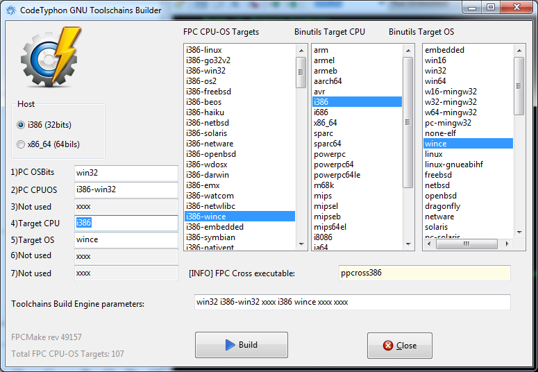Select i8086 in Binutils Target CPU list
Image resolution: width=538 pixels, height=372 pixels.
358,237
